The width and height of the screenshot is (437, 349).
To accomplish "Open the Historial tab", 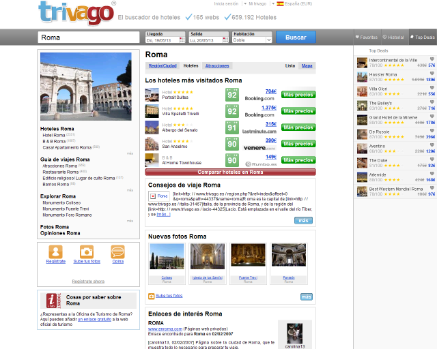I will pyautogui.click(x=393, y=37).
